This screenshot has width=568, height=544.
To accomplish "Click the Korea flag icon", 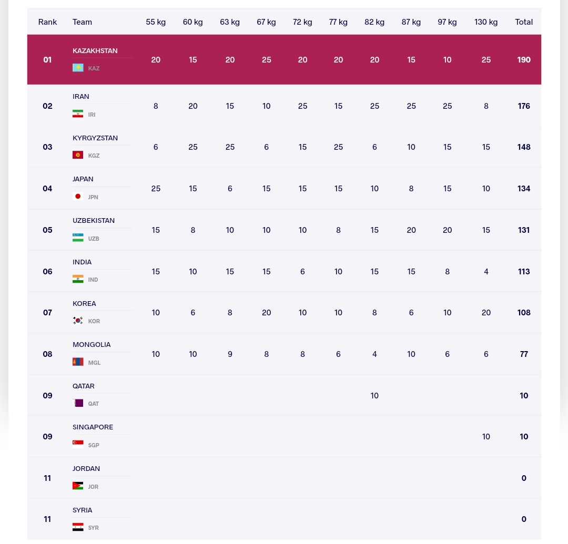I will point(78,321).
